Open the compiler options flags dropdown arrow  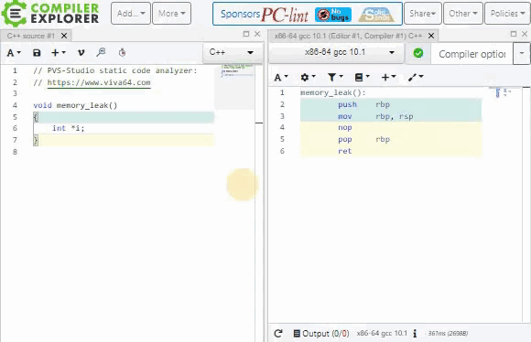[522, 53]
